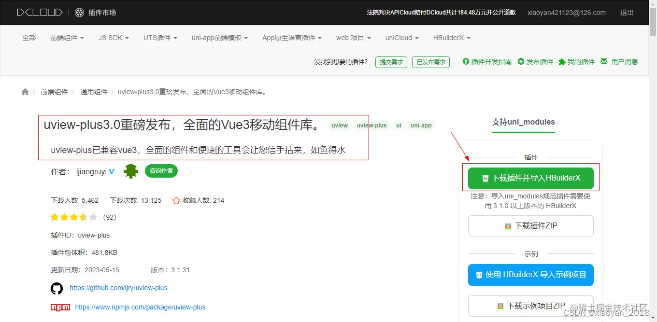Click the star rating row
Viewport: 657px width, 322px height.
click(74, 217)
